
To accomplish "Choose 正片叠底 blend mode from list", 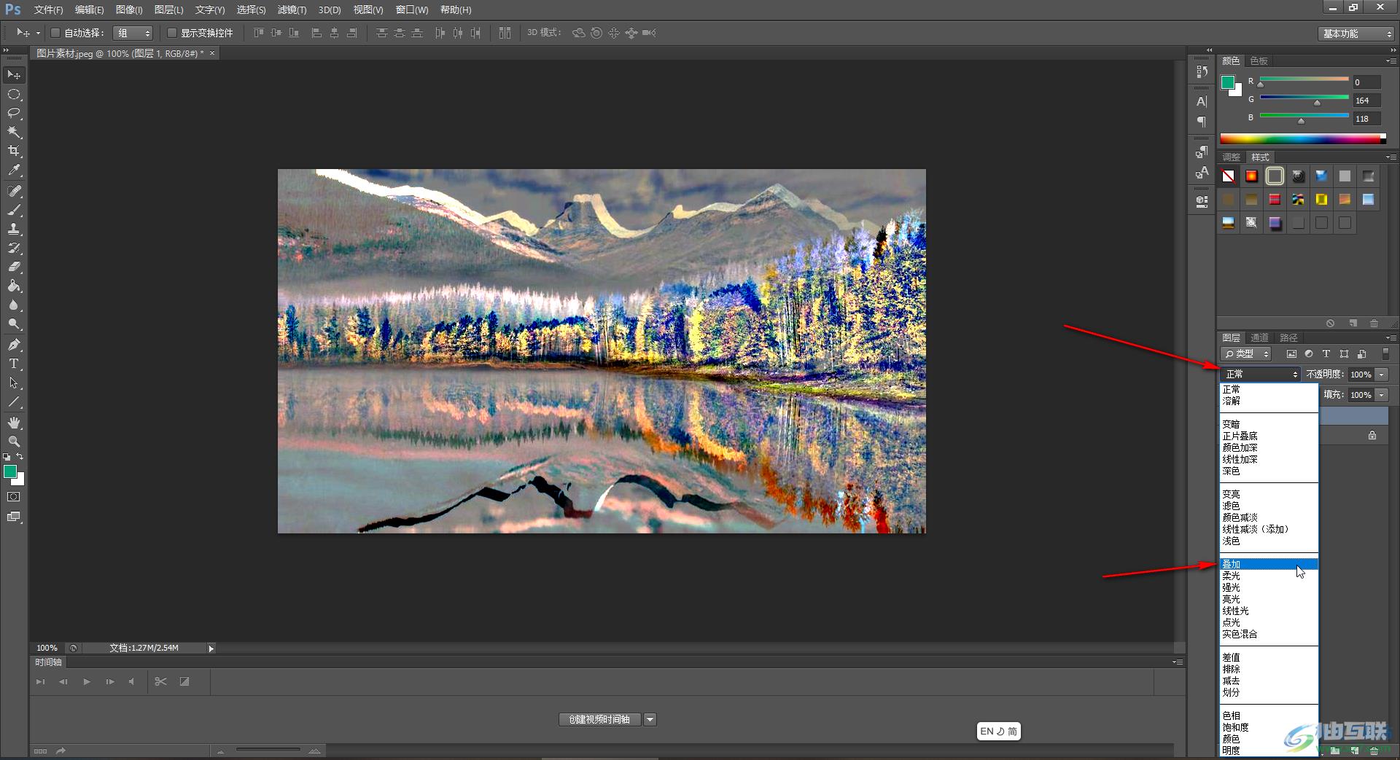I will (1269, 436).
